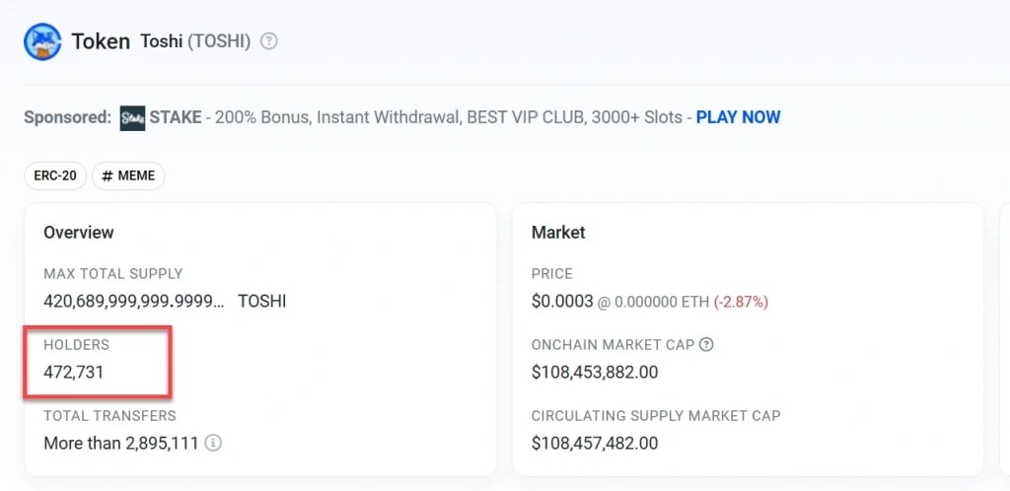Image resolution: width=1010 pixels, height=491 pixels.
Task: Select the Toshi (TOSHI) token name
Action: click(195, 41)
